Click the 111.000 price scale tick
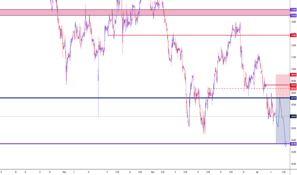 tap(293, 57)
